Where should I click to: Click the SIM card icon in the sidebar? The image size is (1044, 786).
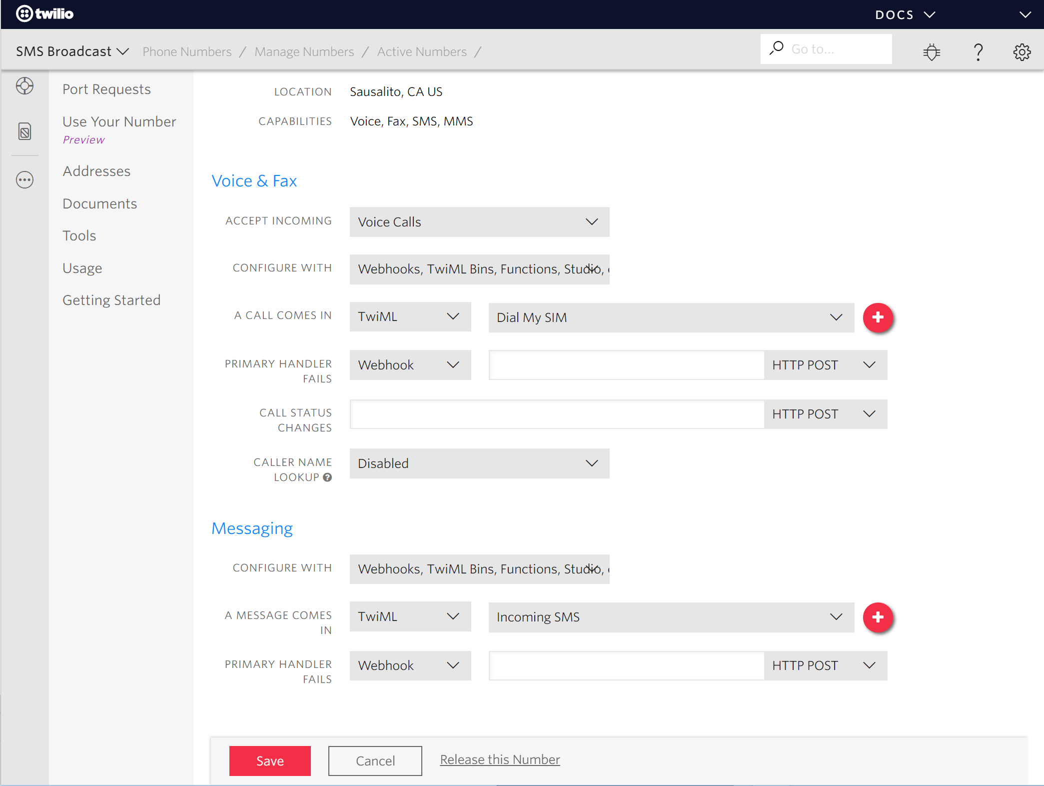[x=24, y=131]
